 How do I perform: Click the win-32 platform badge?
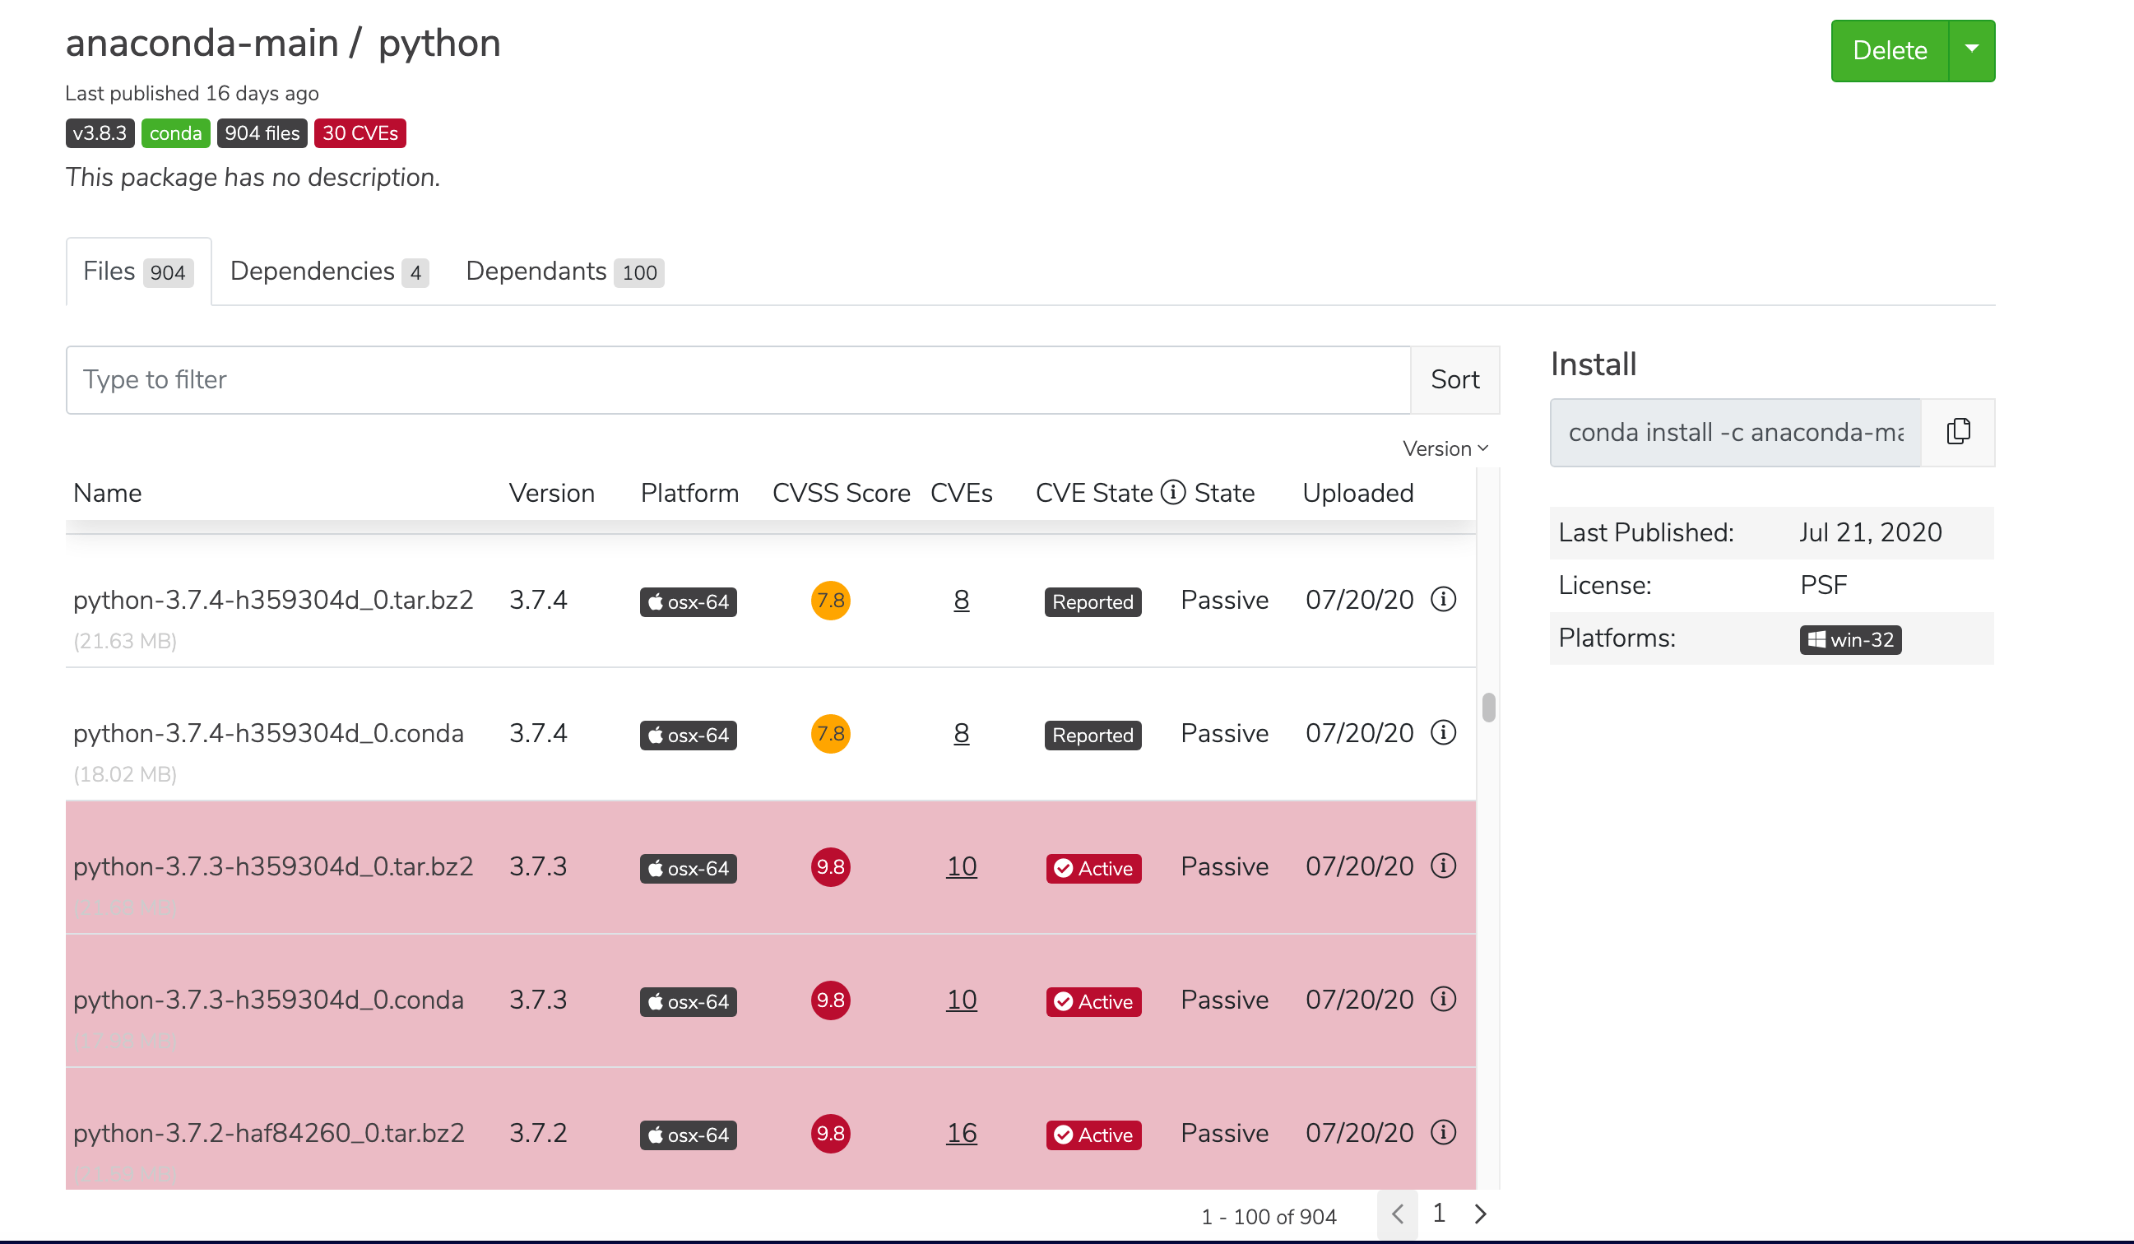1850,639
